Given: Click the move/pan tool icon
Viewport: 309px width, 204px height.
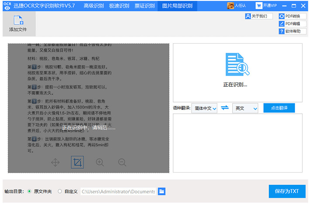Looking at the screenshot, I should 55,163.
